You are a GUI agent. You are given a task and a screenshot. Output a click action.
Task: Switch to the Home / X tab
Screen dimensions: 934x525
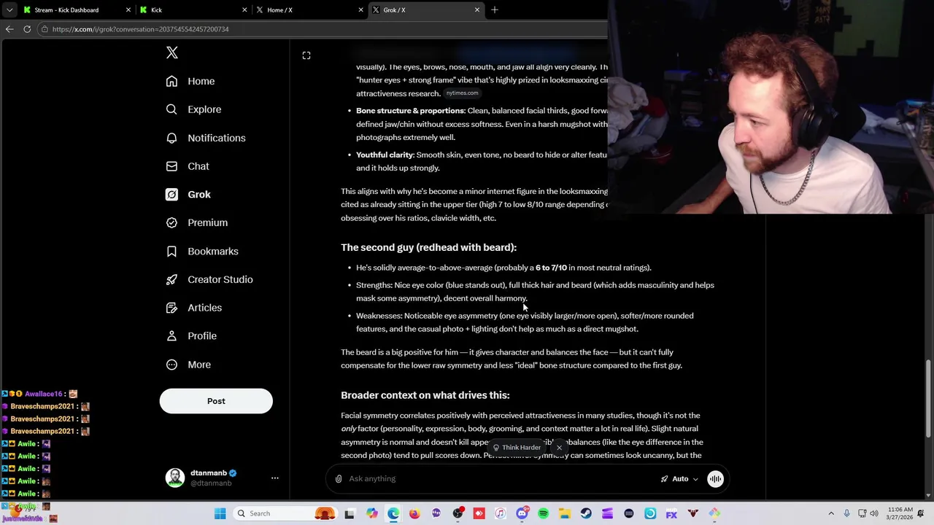point(309,9)
